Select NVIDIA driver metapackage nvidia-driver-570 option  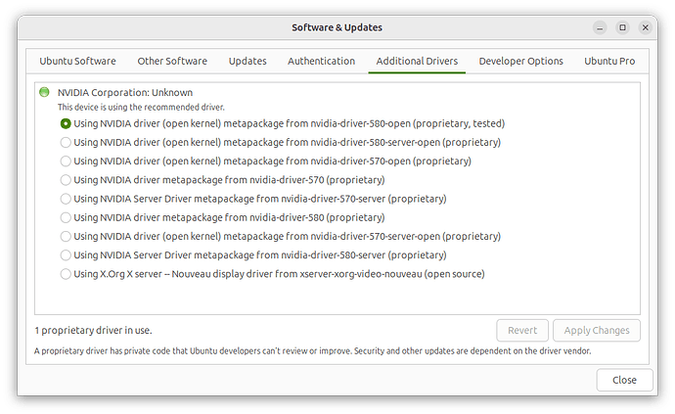coord(66,180)
